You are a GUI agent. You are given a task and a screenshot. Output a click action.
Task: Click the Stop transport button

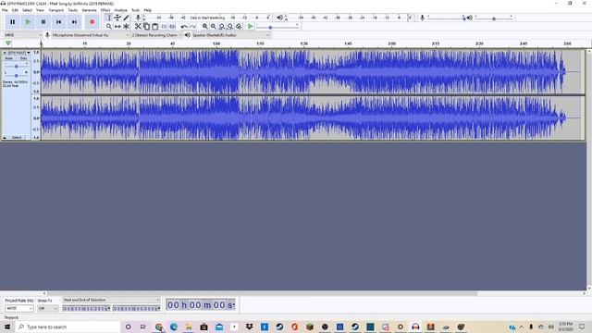click(43, 22)
